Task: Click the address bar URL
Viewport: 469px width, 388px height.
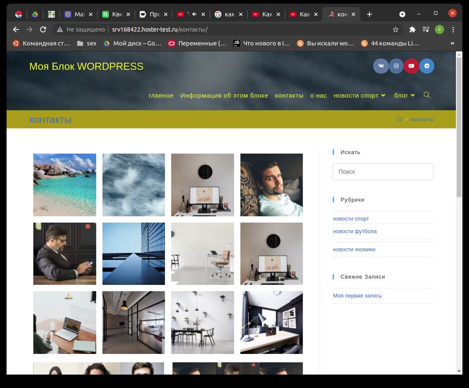Action: [x=160, y=30]
